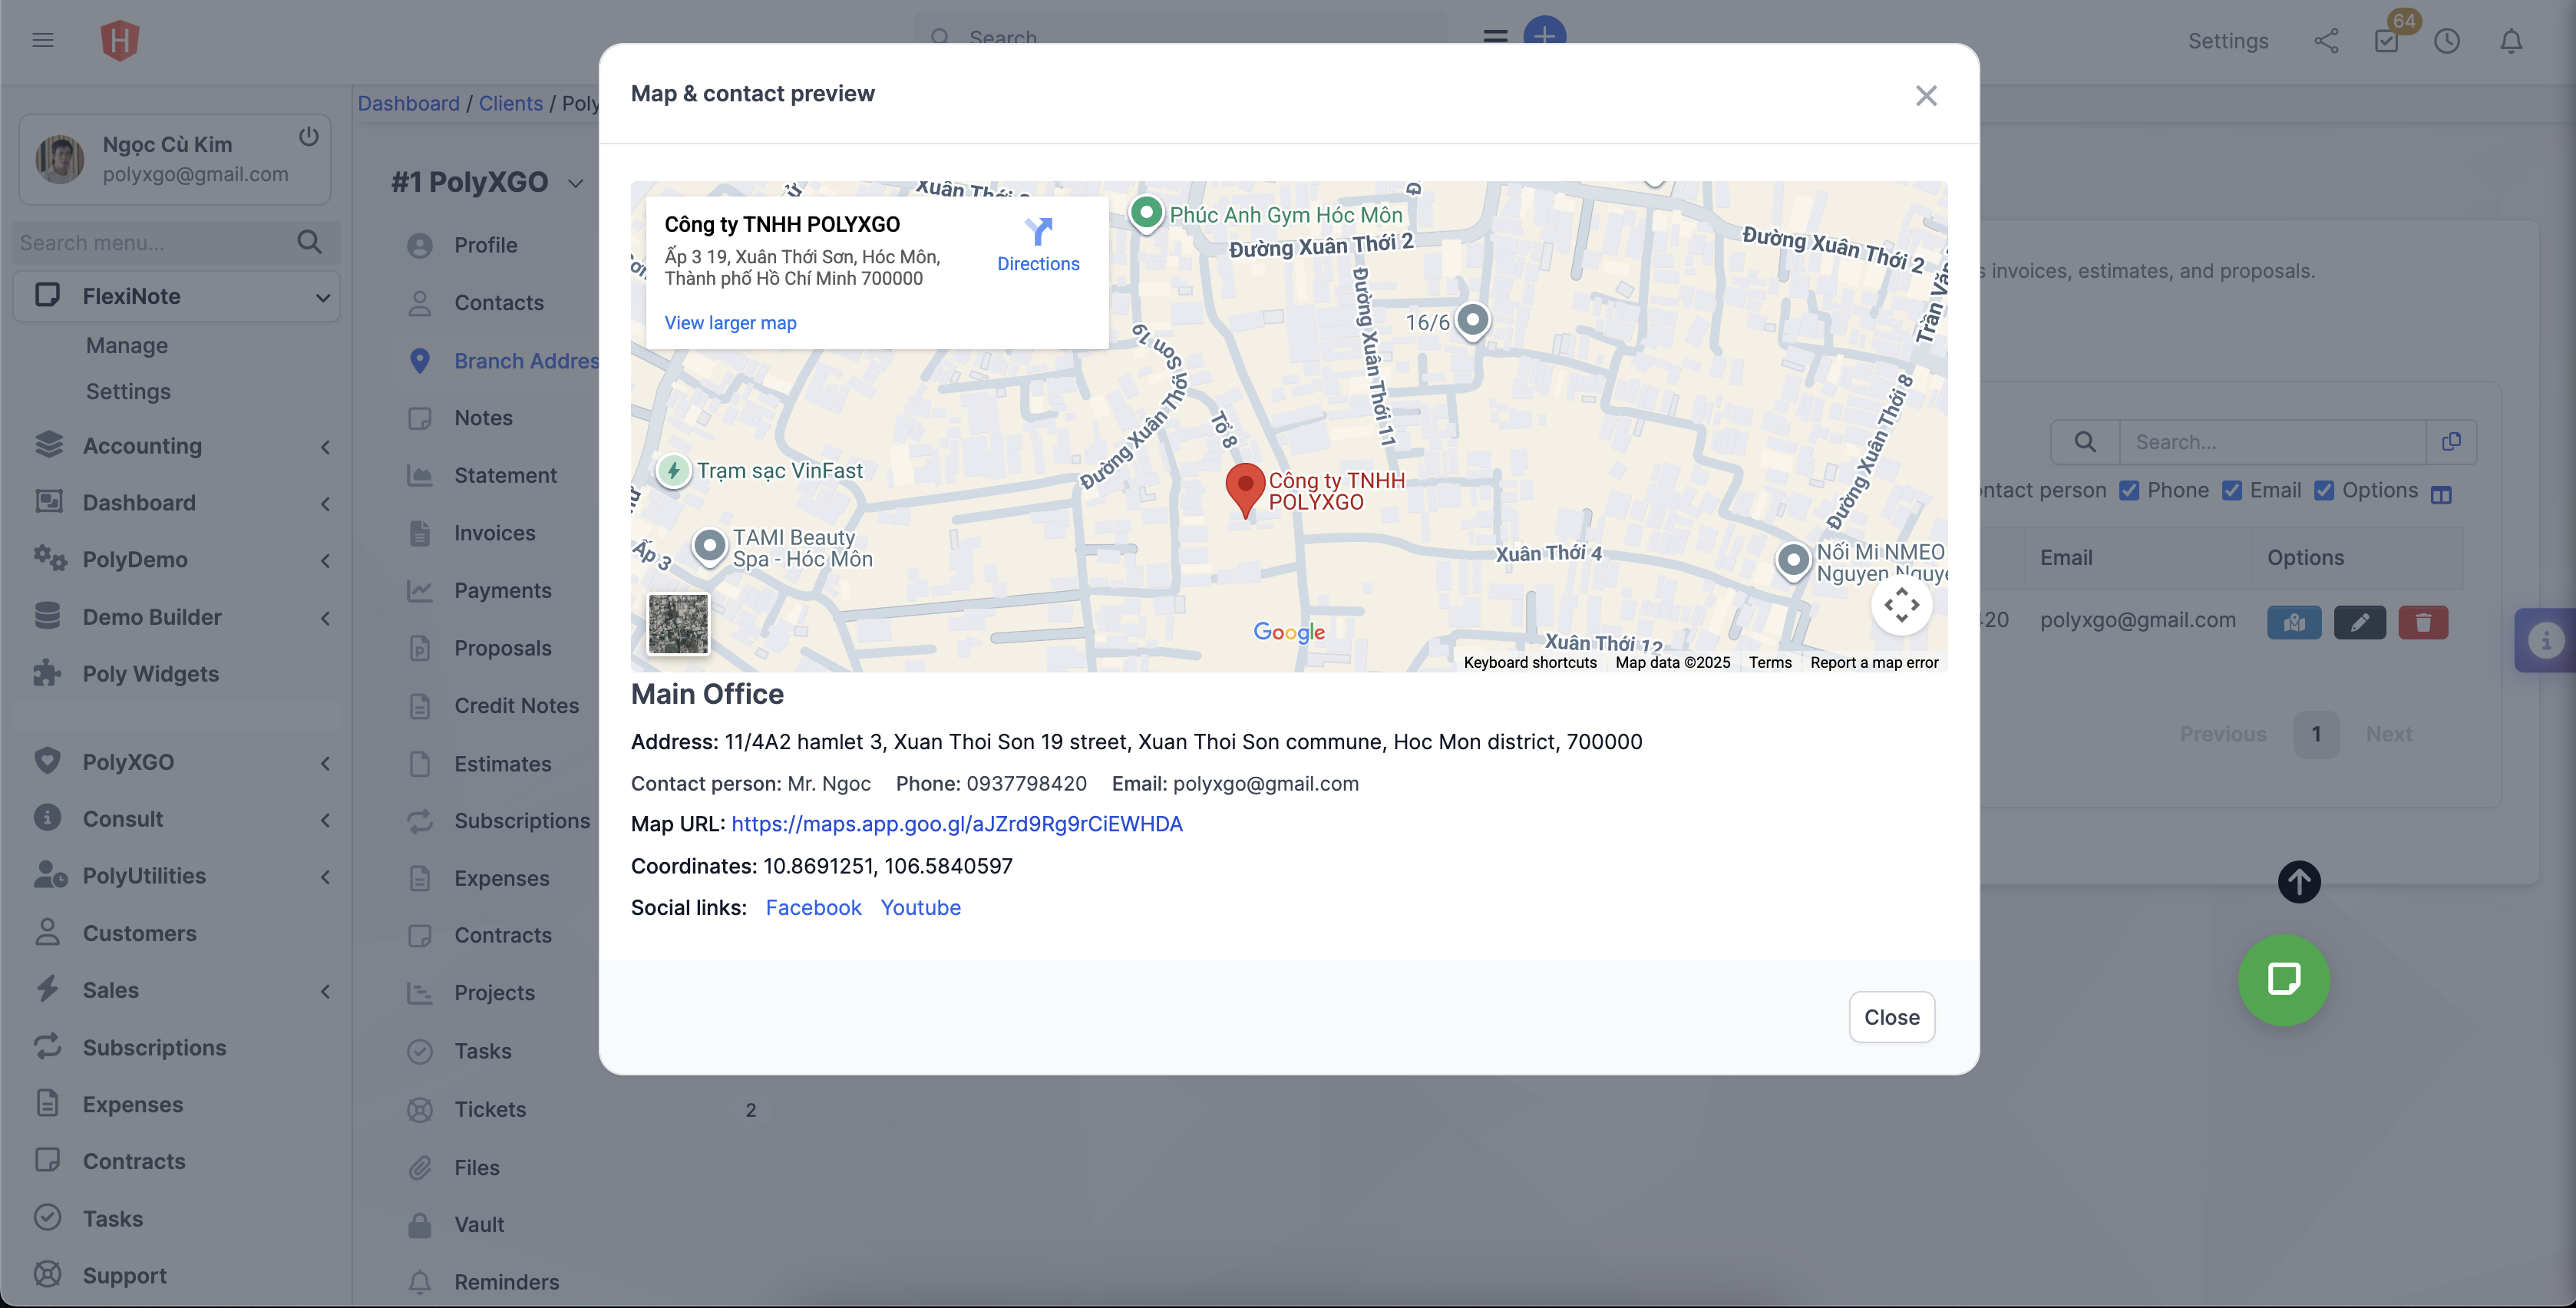The height and width of the screenshot is (1308, 2576).
Task: Expand the #1 PolyXGO client dropdown
Action: pyautogui.click(x=575, y=183)
